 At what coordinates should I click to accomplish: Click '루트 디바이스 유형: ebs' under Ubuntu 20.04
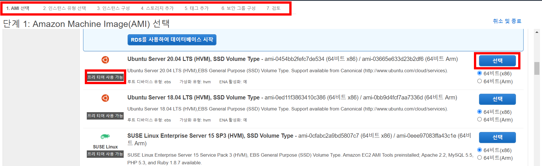tap(149, 82)
